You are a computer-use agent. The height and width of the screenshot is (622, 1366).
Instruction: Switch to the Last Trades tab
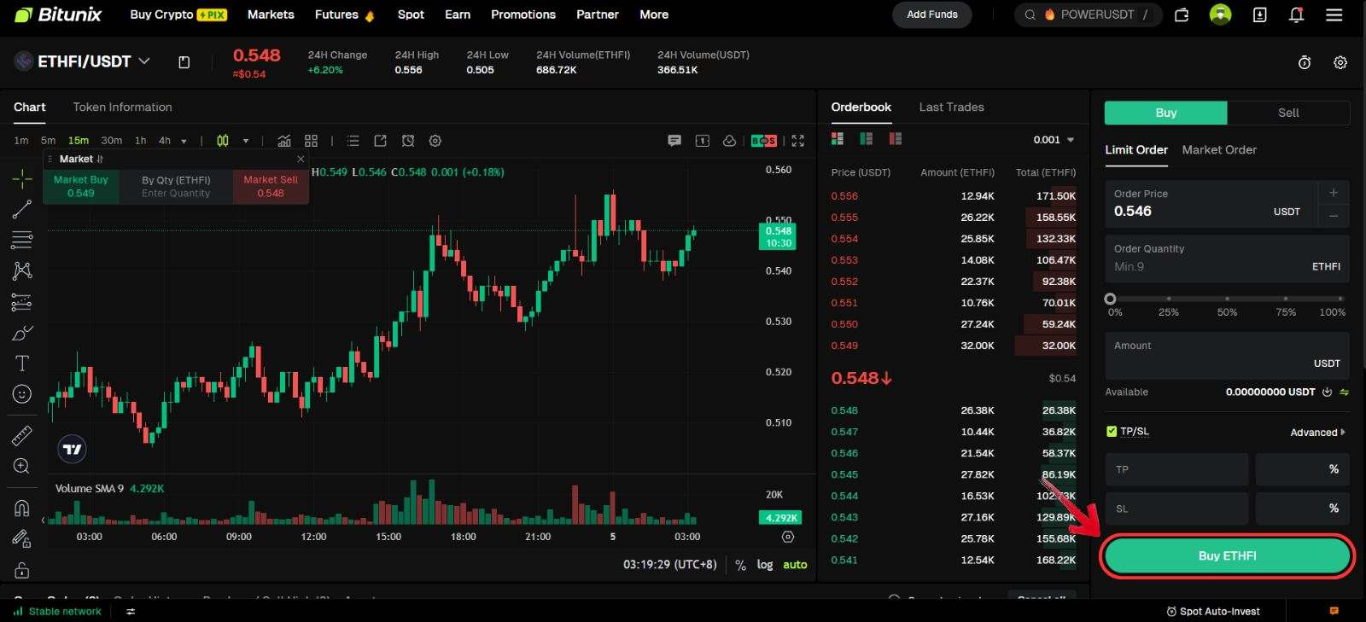(951, 107)
